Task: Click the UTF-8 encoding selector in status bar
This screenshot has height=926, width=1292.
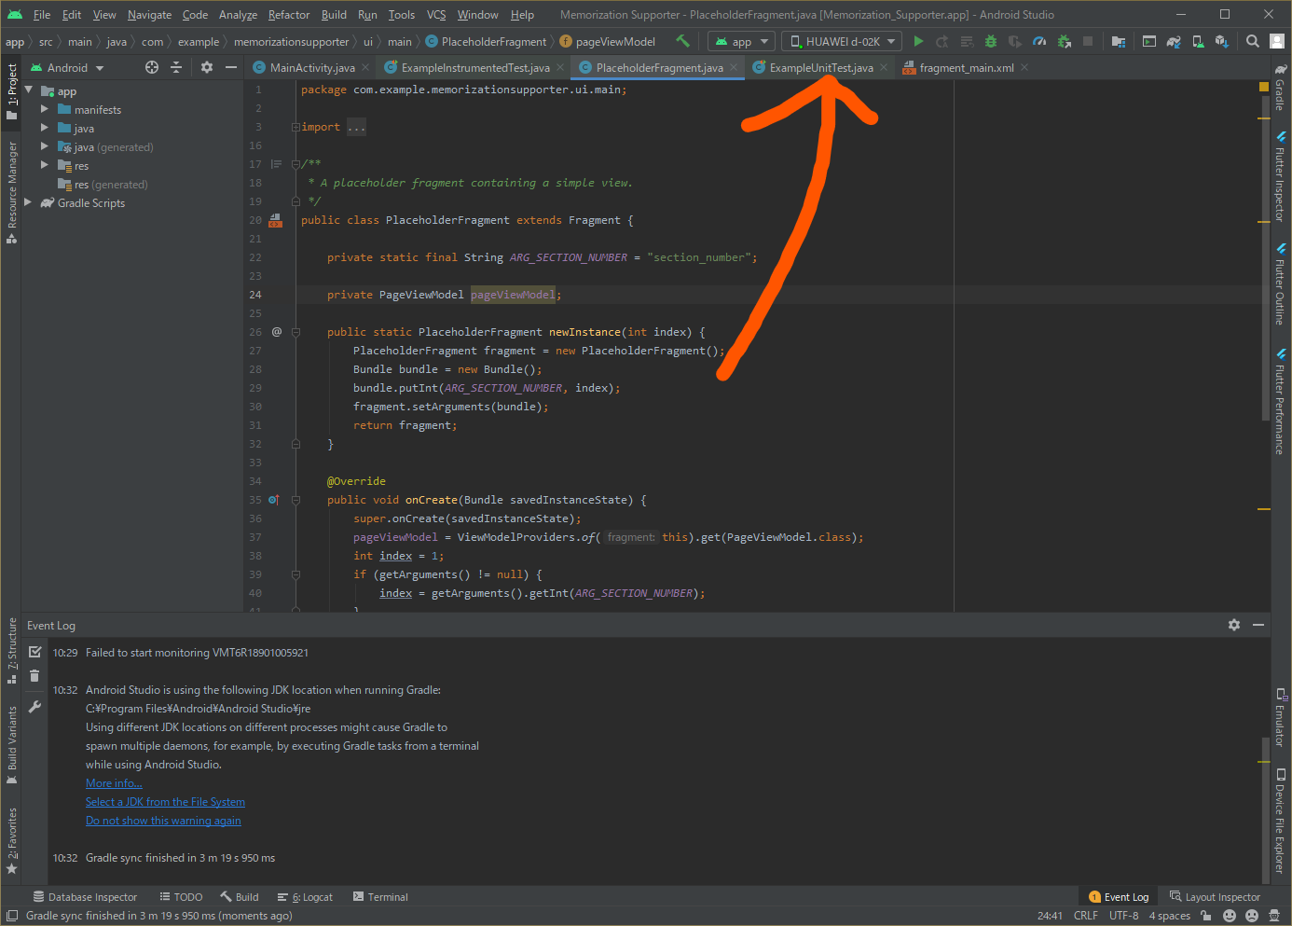Action: coord(1124,916)
